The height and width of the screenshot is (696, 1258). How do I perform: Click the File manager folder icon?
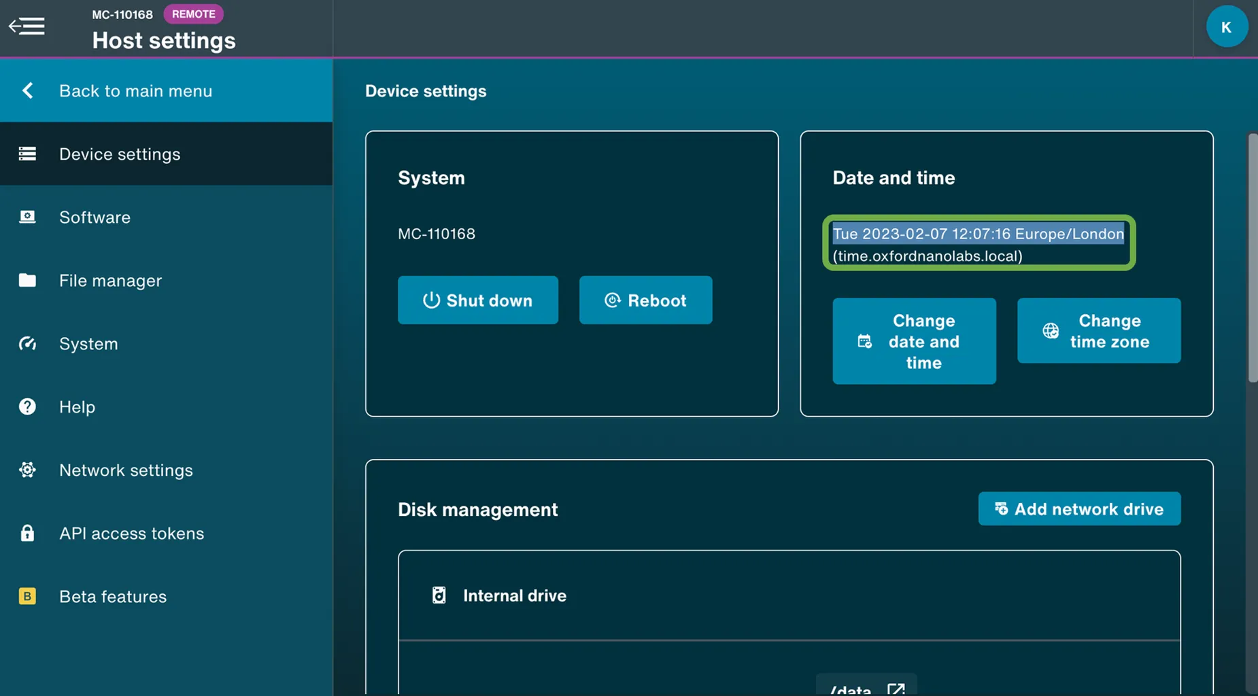click(x=27, y=280)
